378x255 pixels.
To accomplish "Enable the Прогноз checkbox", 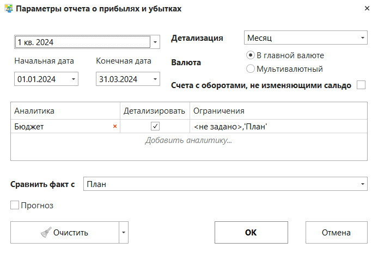I will tap(15, 206).
